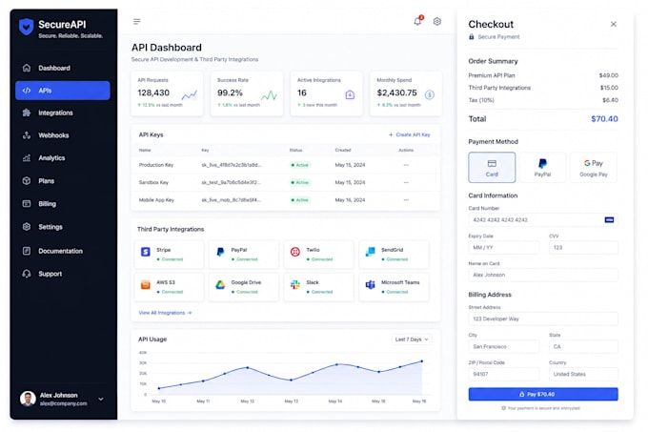This screenshot has width=648, height=432.
Task: Open Billing in sidebar
Action: point(62,204)
